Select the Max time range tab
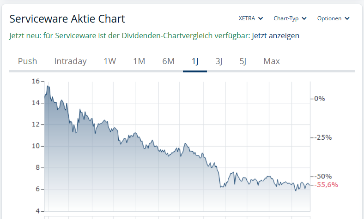 (x=272, y=61)
